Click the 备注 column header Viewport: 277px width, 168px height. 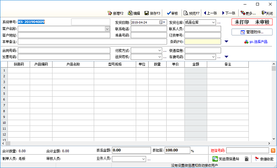(228, 64)
